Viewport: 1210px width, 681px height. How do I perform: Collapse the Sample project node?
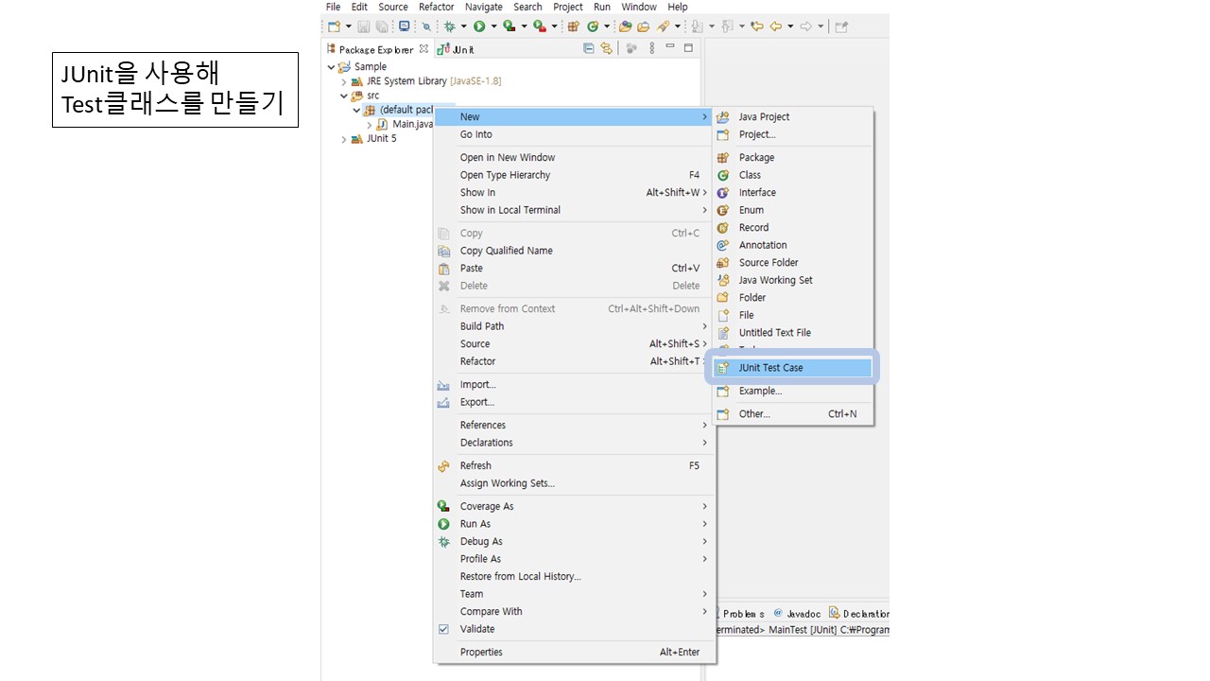331,67
